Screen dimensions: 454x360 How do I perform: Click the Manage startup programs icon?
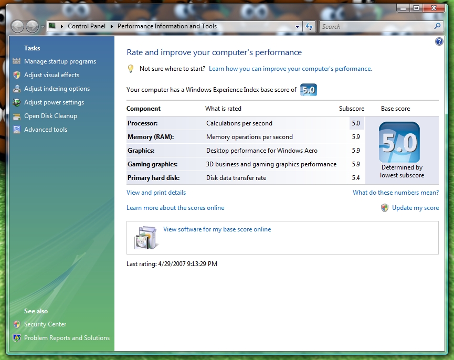click(x=16, y=61)
